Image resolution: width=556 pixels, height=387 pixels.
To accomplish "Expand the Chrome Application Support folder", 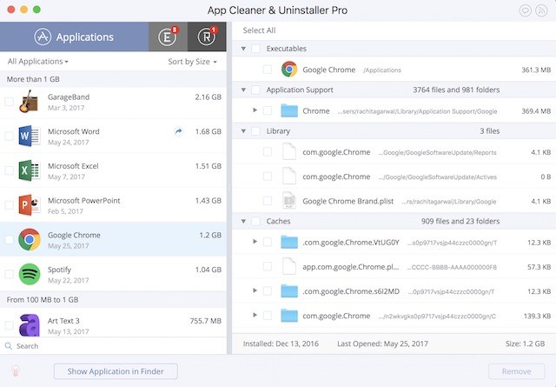I will 255,110.
